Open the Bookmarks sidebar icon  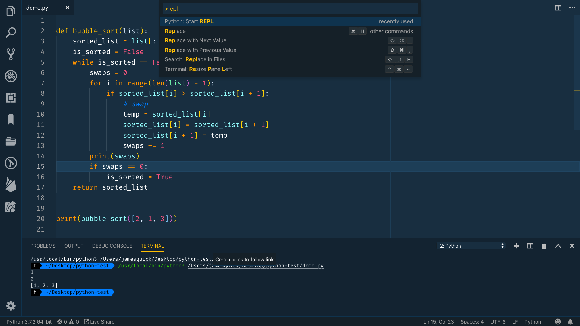coord(11,120)
